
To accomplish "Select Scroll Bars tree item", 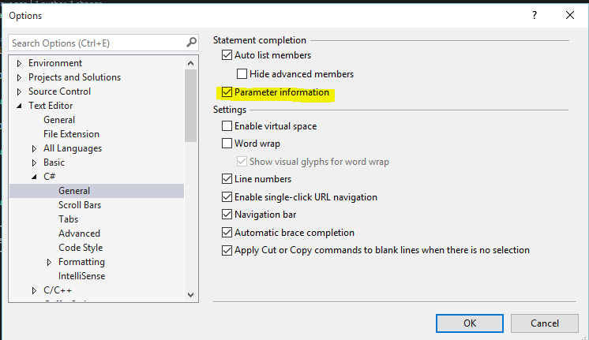I will tap(80, 205).
